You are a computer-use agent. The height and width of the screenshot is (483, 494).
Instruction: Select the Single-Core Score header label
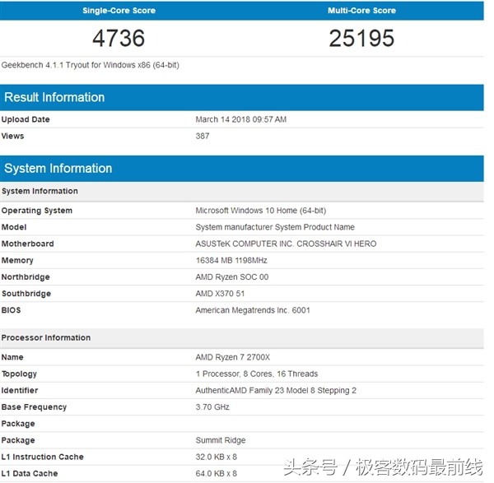(x=119, y=11)
